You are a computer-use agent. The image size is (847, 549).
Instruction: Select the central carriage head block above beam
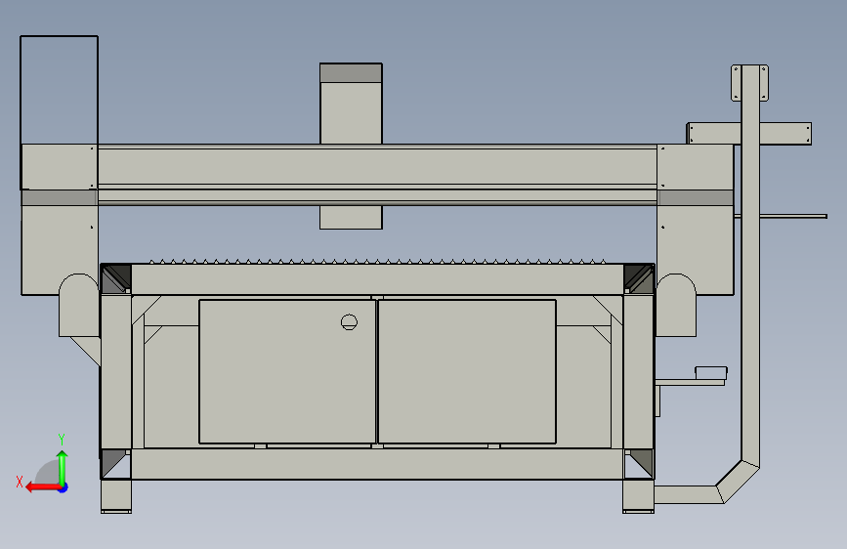(351, 104)
